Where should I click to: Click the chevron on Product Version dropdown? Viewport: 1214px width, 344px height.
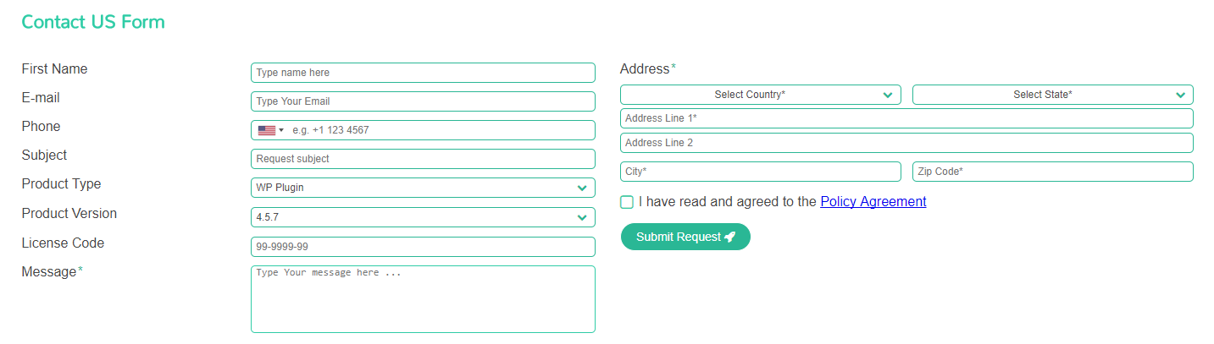click(x=582, y=217)
